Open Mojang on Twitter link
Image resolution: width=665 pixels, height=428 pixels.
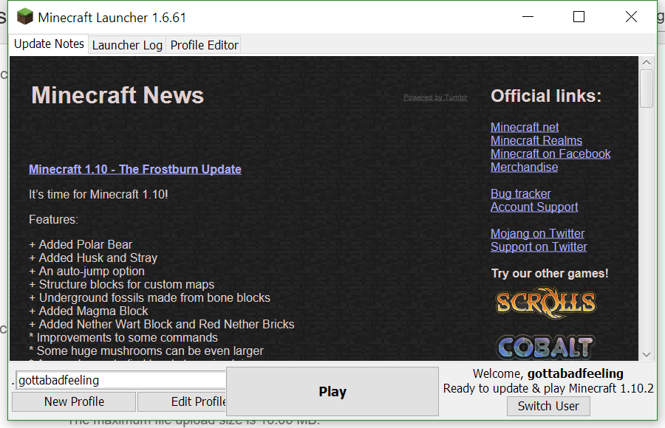tap(537, 233)
